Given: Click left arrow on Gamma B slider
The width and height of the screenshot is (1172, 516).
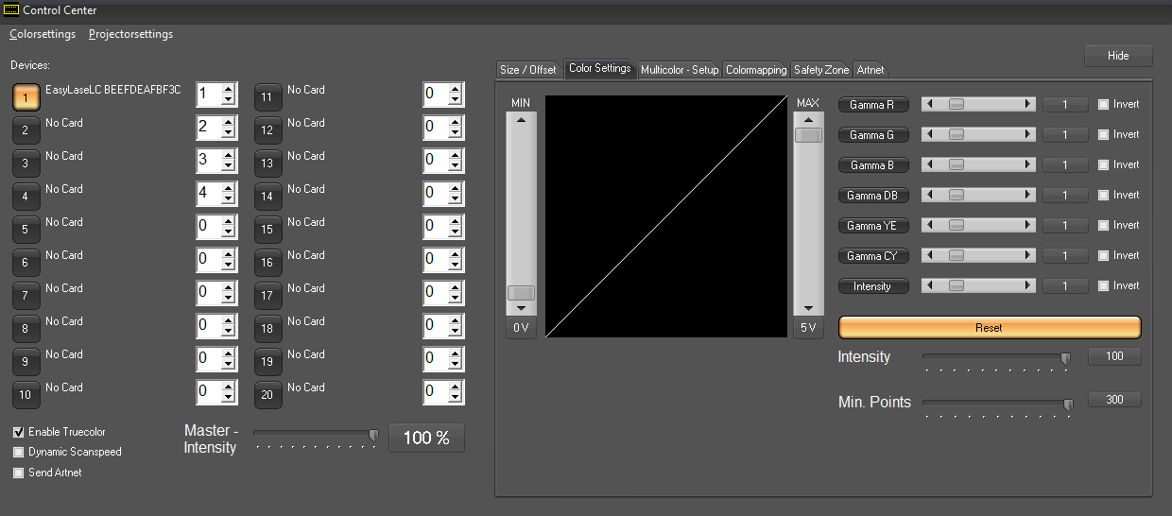Looking at the screenshot, I should pyautogui.click(x=928, y=165).
